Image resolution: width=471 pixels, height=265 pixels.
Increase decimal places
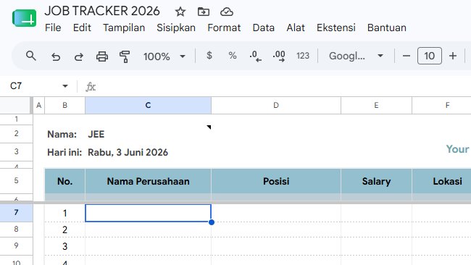point(279,56)
